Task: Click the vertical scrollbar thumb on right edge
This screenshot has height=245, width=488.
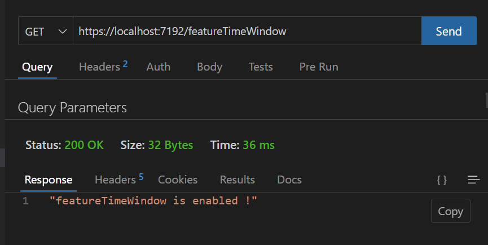Action: pos(487,100)
